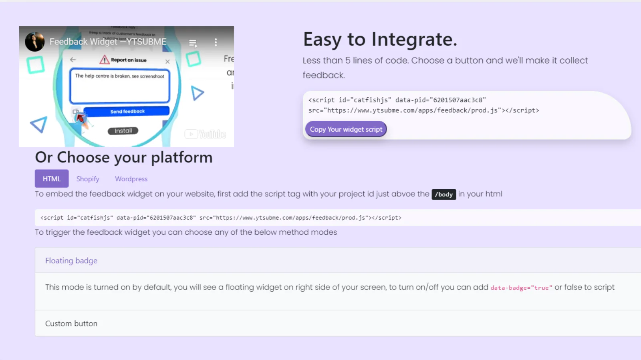Click Copy Your widget script button
Viewport: 641px width, 360px height.
click(x=346, y=129)
